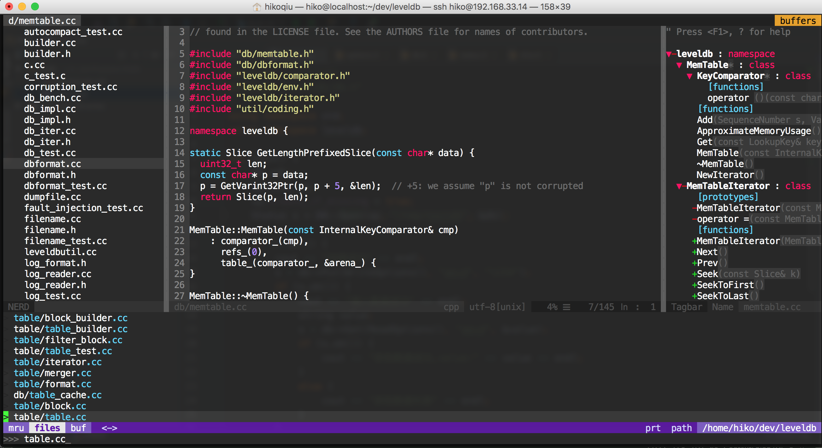822x448 pixels.
Task: Click the home folder icon in title bar
Action: [x=257, y=7]
